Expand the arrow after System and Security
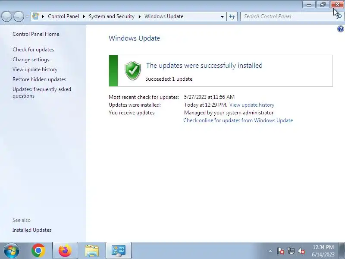345x259 pixels. (139, 16)
